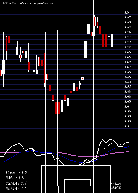Click the 1.85 price level label
138x193 pixels.
tap(128, 22)
